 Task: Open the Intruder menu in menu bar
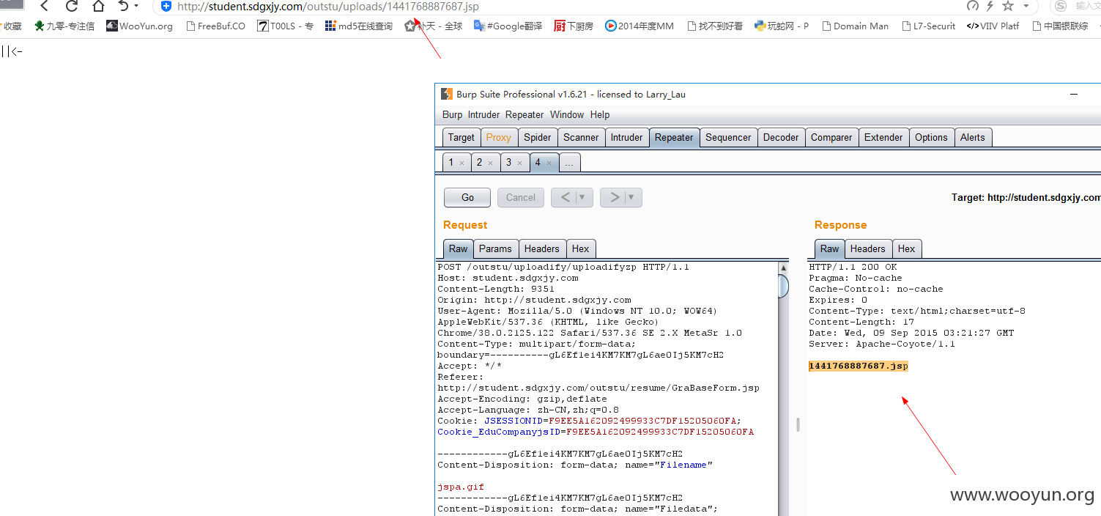pos(483,114)
